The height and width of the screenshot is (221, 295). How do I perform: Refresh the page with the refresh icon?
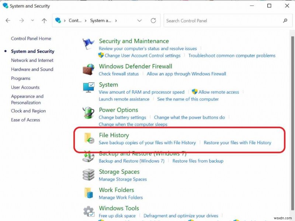click(x=153, y=21)
